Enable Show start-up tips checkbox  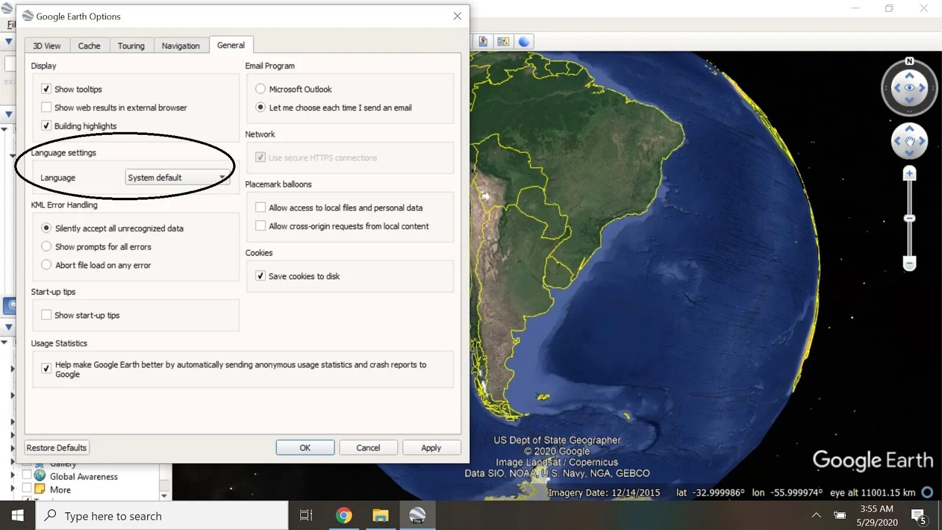pos(46,315)
